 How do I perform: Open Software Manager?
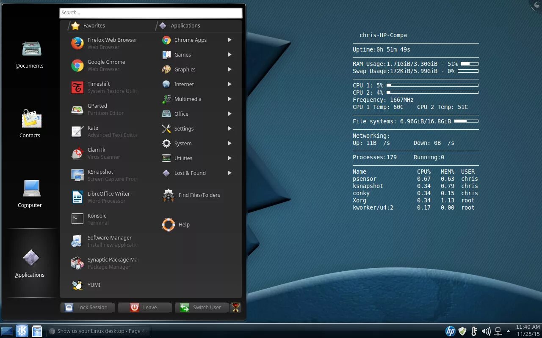tap(104, 241)
